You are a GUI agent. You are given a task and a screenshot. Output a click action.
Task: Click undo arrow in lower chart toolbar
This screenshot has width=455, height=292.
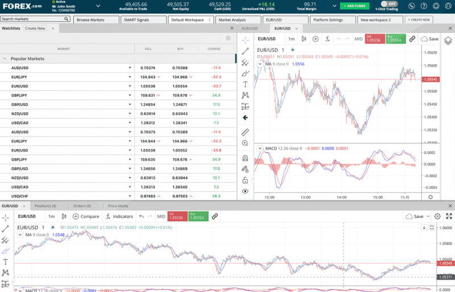(x=141, y=216)
